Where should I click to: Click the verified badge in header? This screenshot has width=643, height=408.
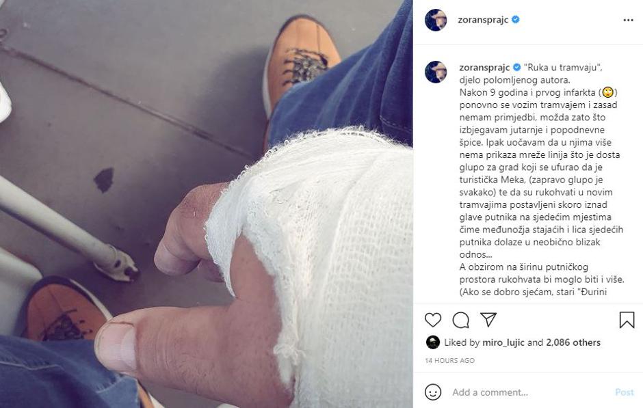(516, 19)
